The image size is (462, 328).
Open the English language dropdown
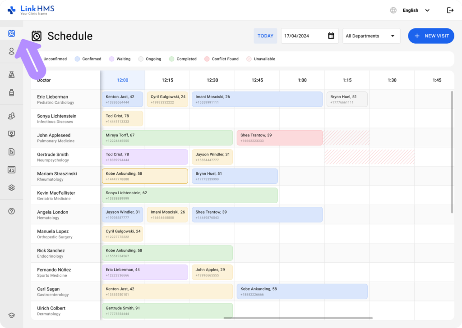(415, 10)
